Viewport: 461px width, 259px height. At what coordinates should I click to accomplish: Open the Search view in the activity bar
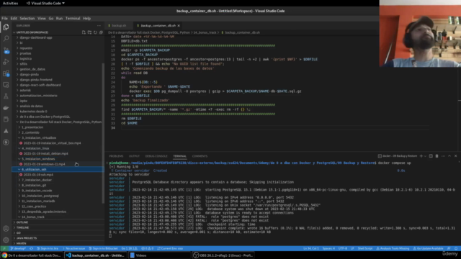[x=6, y=38]
